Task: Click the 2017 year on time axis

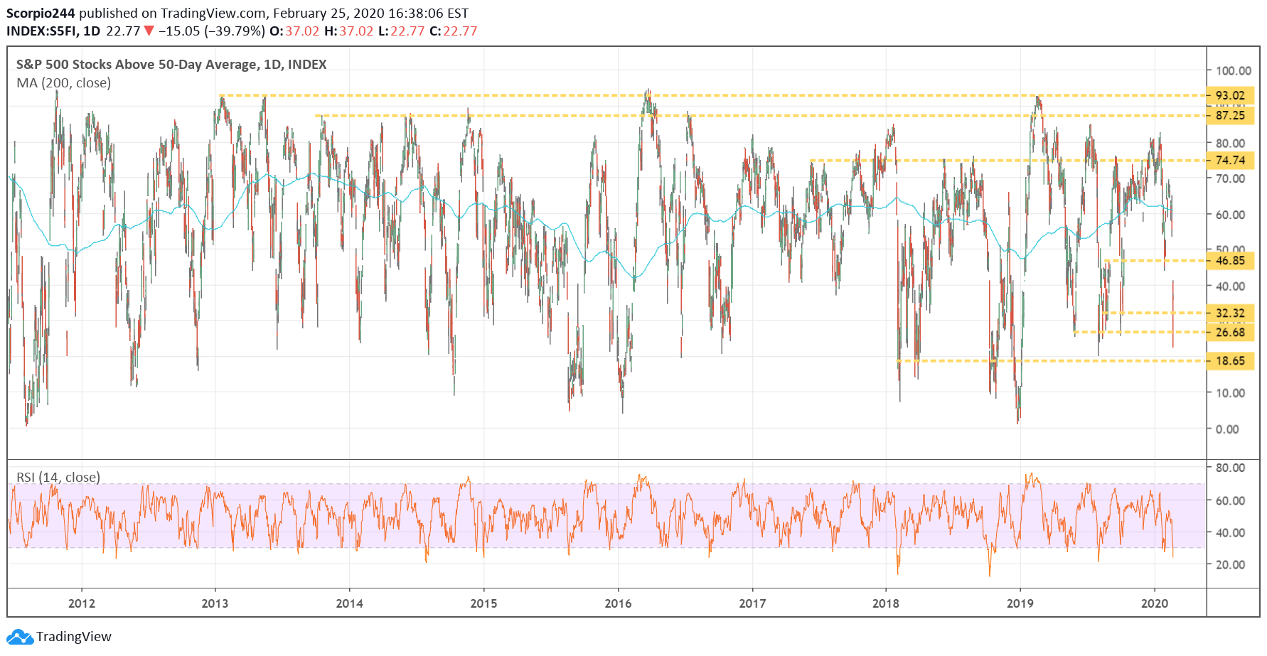Action: (x=752, y=603)
